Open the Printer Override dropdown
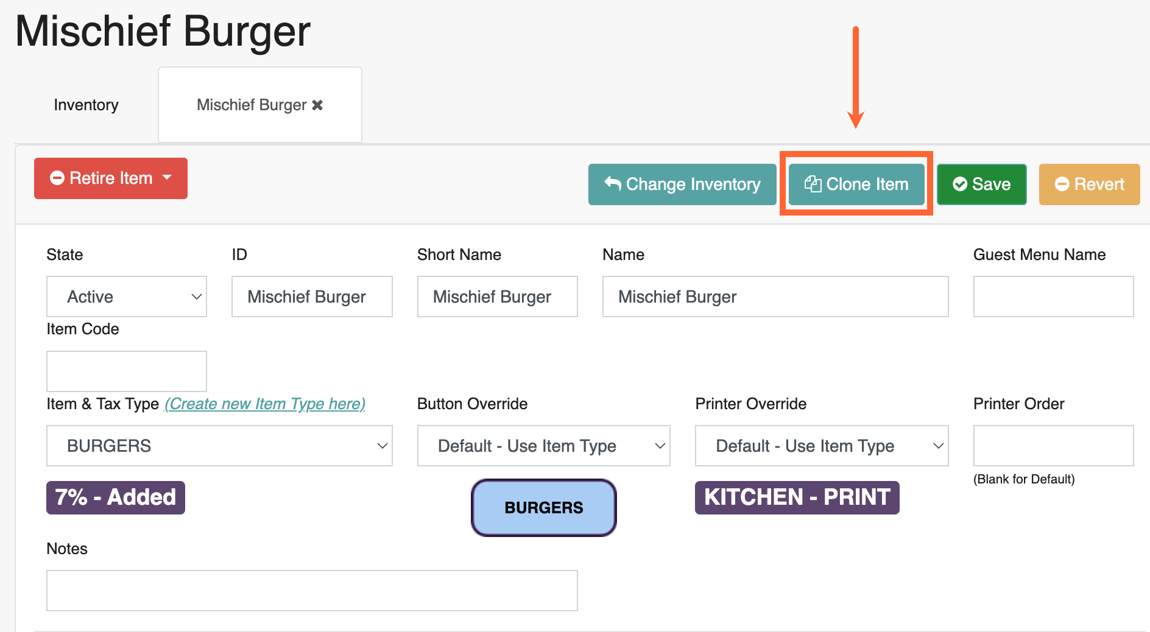The height and width of the screenshot is (632, 1150). pyautogui.click(x=822, y=446)
